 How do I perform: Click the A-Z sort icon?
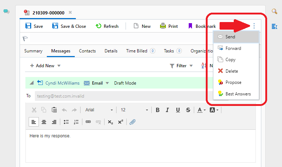click(204, 65)
